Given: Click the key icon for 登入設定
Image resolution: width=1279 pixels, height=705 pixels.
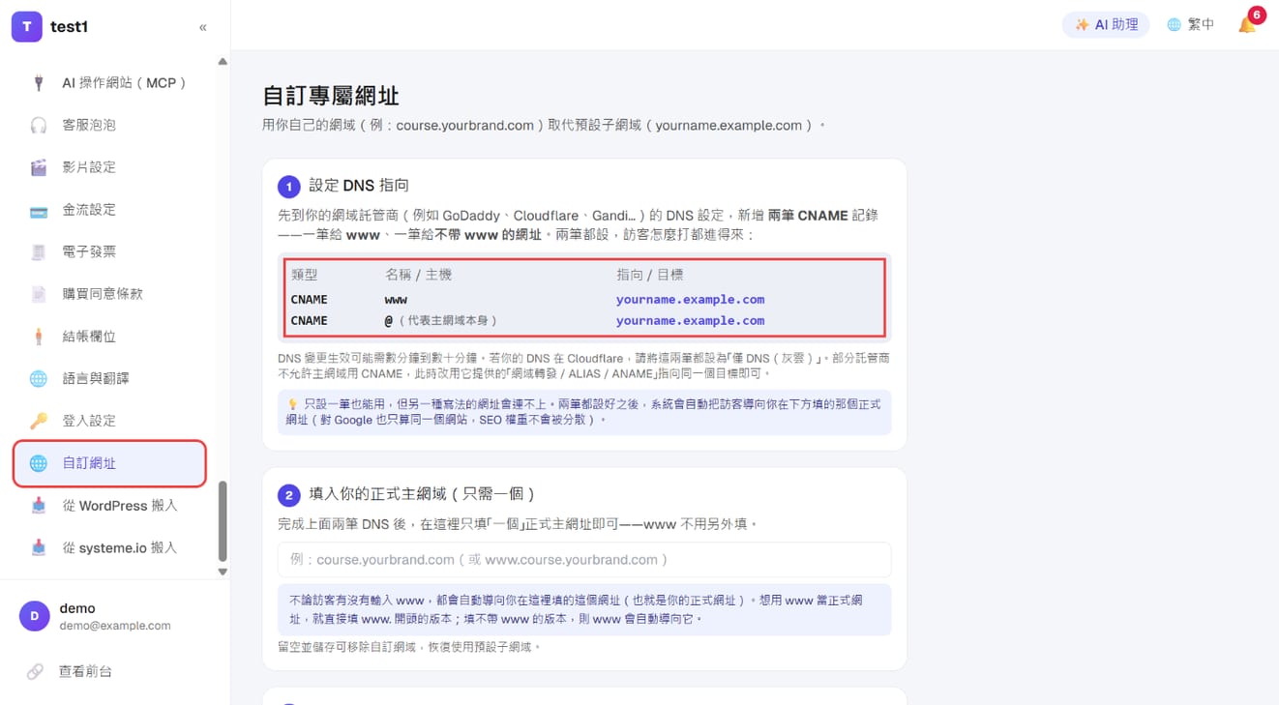Looking at the screenshot, I should (x=39, y=421).
